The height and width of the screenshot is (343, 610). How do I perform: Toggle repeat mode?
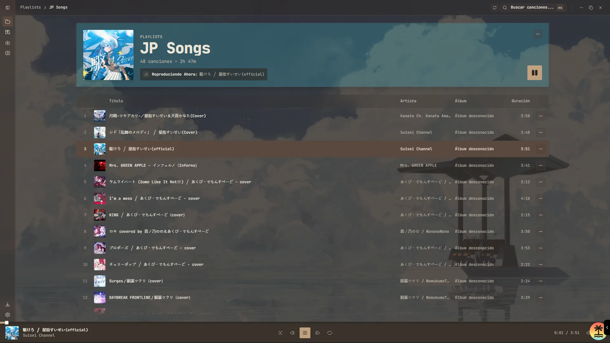point(330,333)
